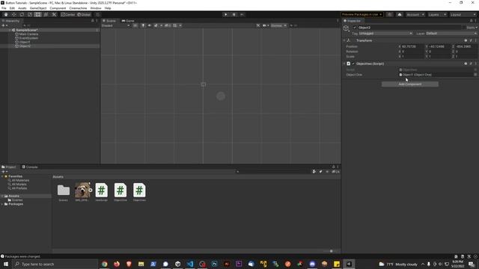Toggle the Object2 active checkbox in Inspector
Viewport: 479px width, 269px height.
[x=355, y=28]
